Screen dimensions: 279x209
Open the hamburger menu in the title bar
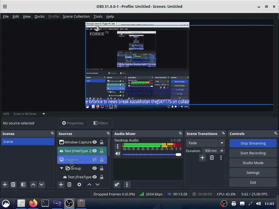5,7
